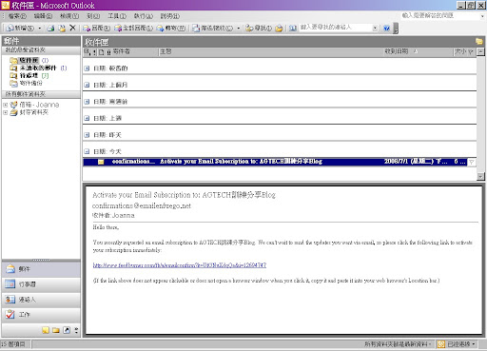
Task: Switch to the Contacts (連絡人) navigation pane
Action: (41, 300)
